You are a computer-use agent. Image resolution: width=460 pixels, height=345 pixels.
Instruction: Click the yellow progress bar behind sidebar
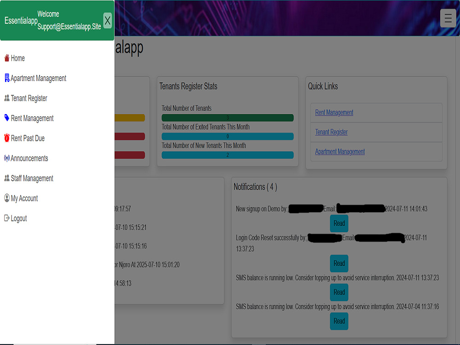[x=130, y=118]
